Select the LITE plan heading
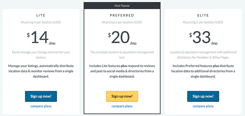245x116 pixels. click(41, 15)
